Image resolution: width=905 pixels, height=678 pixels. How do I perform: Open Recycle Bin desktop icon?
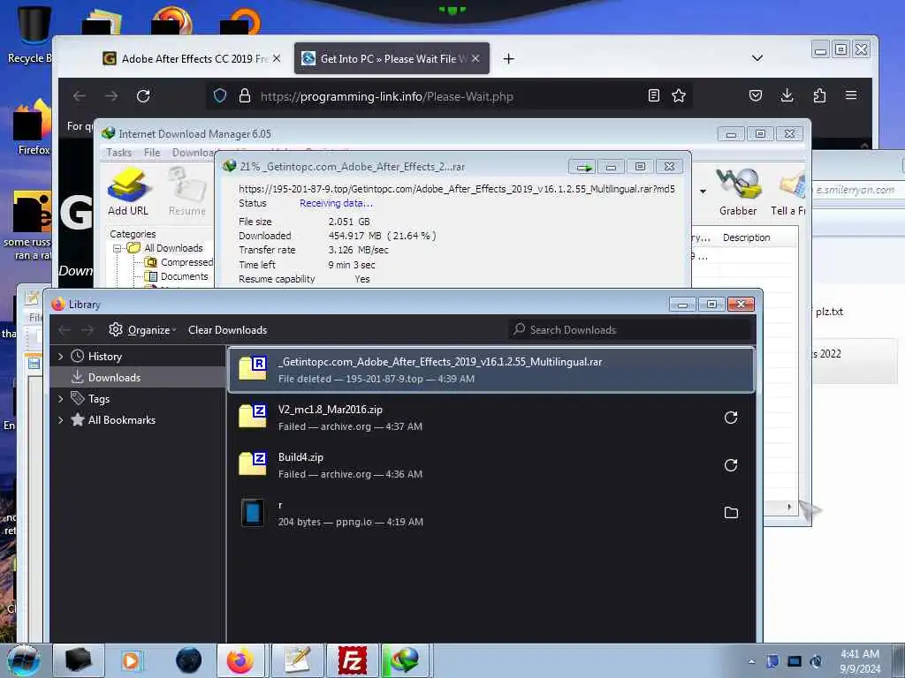point(31,34)
